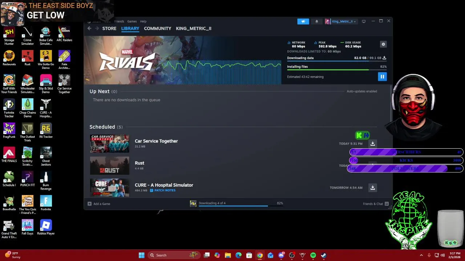Open We Gotta Go Demo shortcut
Image resolution: width=465 pixels, height=261 pixels.
pyautogui.click(x=46, y=60)
